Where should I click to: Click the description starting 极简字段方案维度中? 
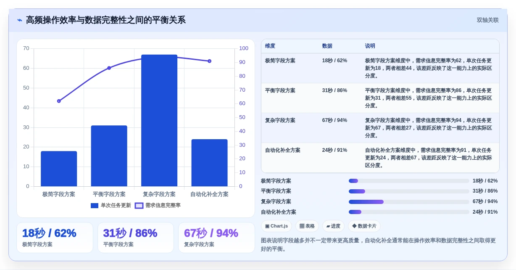coord(429,68)
